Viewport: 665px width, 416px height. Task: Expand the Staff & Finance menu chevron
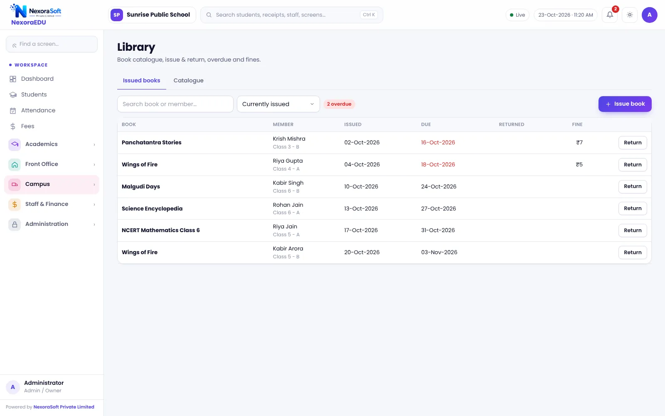94,205
